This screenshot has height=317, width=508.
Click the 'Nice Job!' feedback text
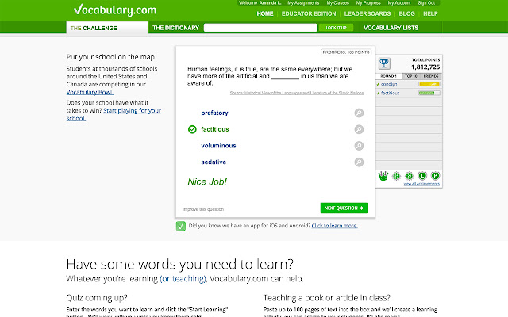coord(207,181)
